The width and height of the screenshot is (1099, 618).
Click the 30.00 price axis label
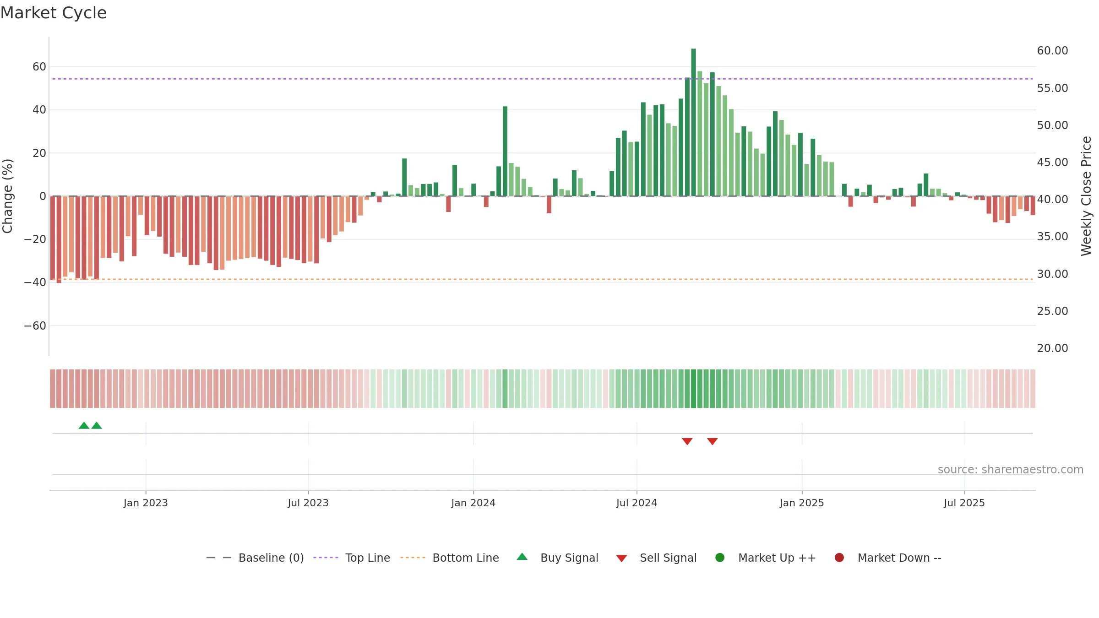coord(1052,274)
